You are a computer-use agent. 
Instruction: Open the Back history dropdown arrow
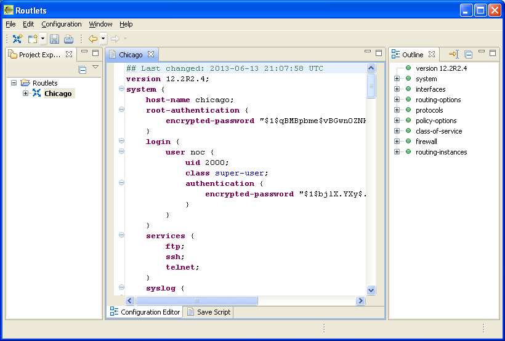point(103,39)
